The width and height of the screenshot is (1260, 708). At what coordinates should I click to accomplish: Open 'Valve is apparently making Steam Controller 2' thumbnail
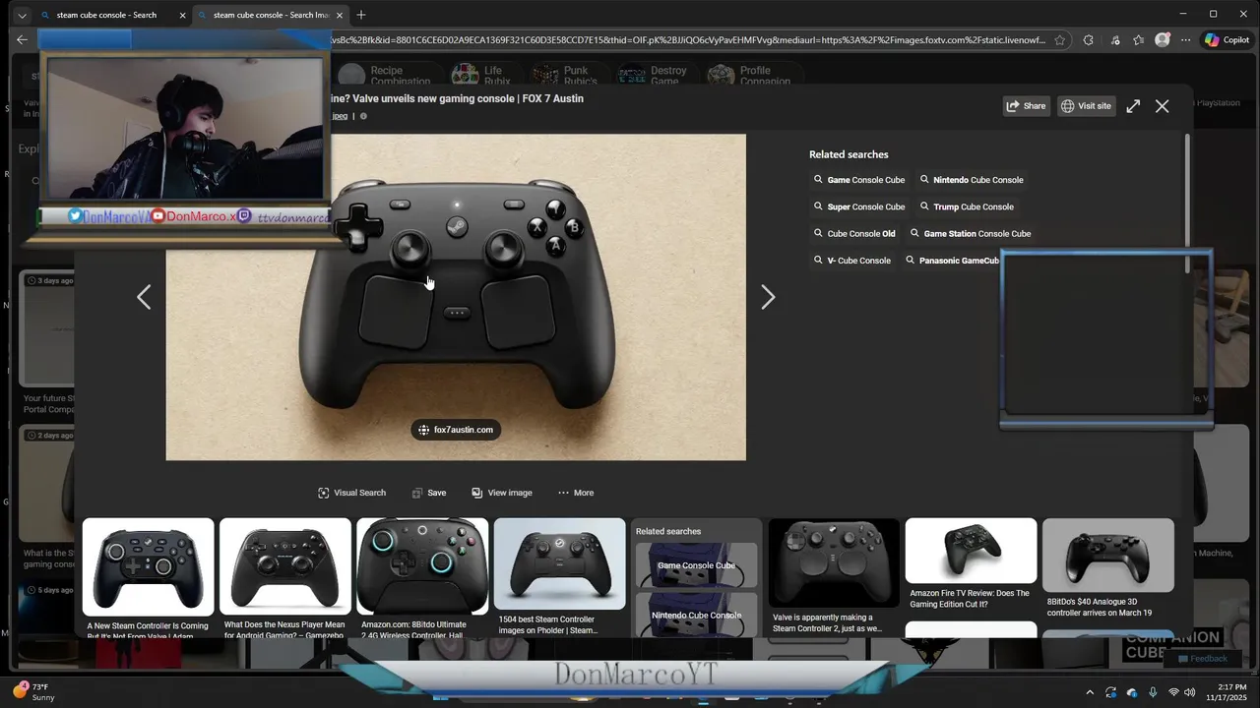coord(834,563)
